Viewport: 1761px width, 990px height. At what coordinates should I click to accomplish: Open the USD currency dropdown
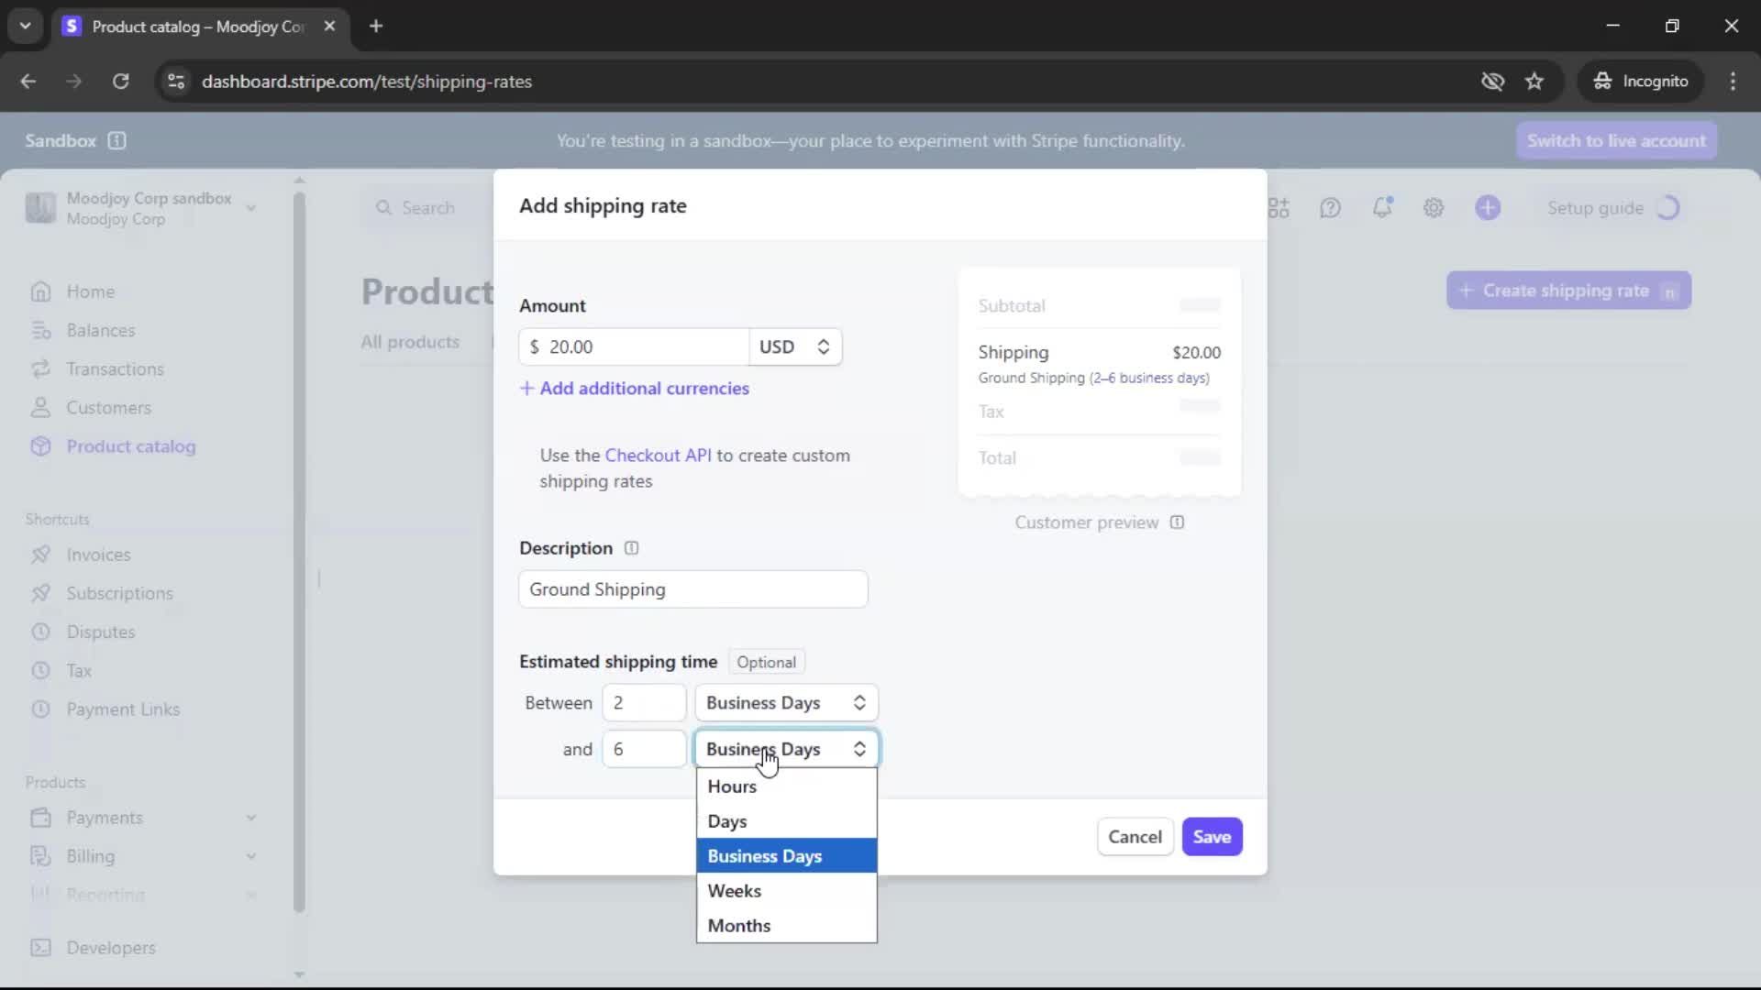[x=794, y=347]
